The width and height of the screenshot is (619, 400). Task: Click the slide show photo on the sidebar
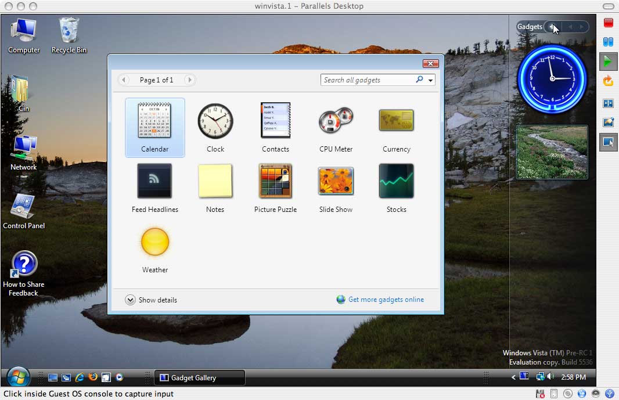click(x=552, y=153)
